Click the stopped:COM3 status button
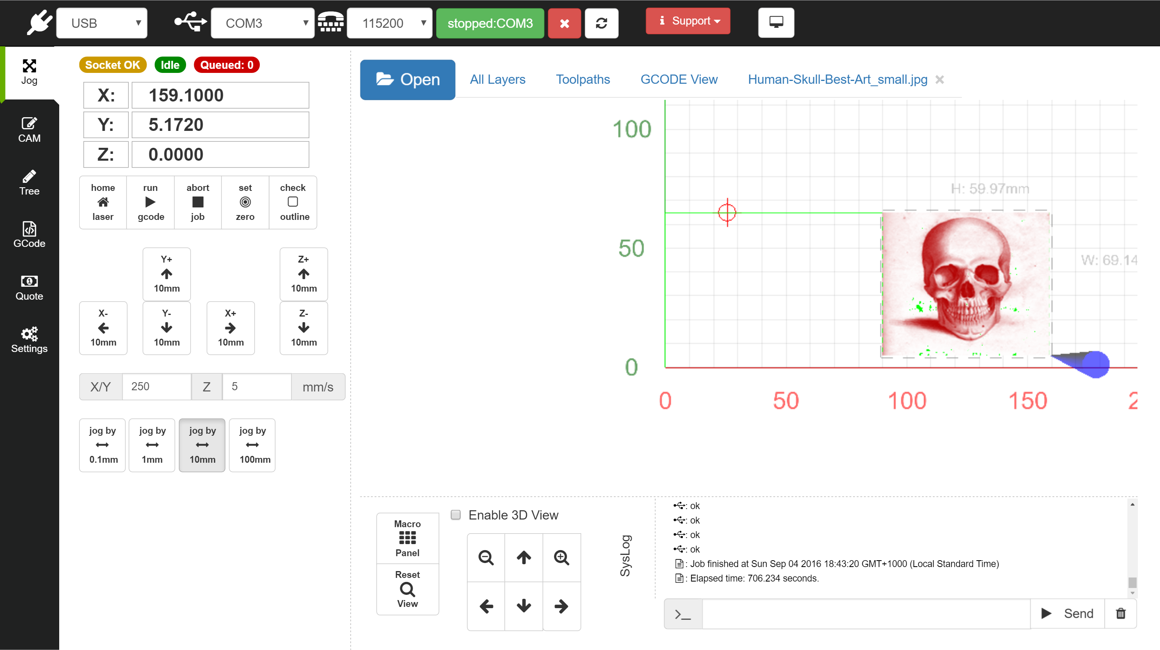 pyautogui.click(x=491, y=23)
